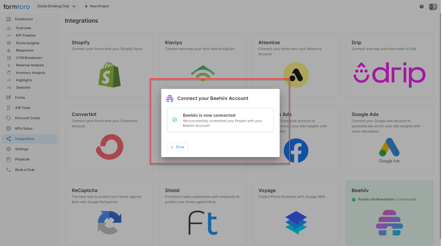Open the Voyage integration logo
This screenshot has width=442, height=246.
[x=296, y=223]
